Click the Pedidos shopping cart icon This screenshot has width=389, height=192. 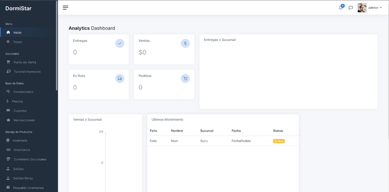coord(185,79)
